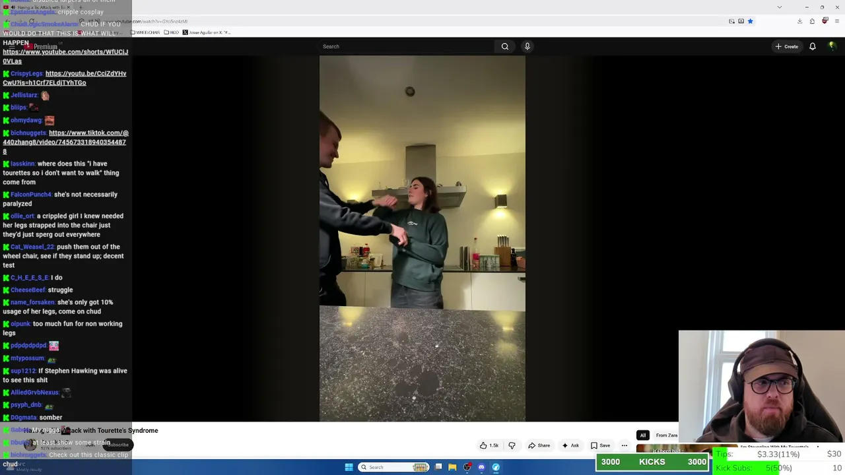845x475 pixels.
Task: Save the video to a playlist
Action: (600, 445)
